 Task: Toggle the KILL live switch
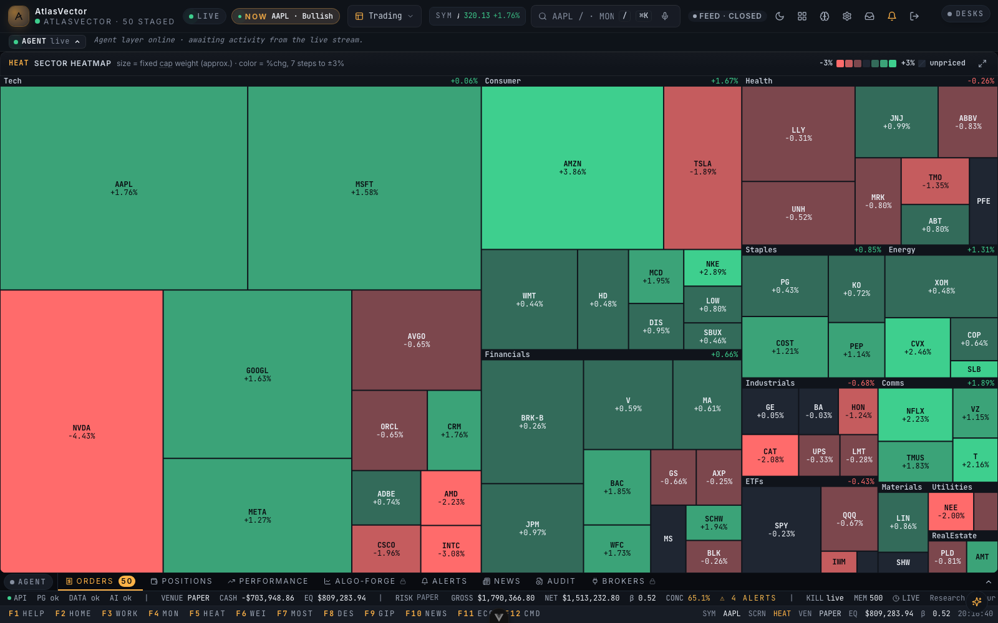[x=825, y=598]
